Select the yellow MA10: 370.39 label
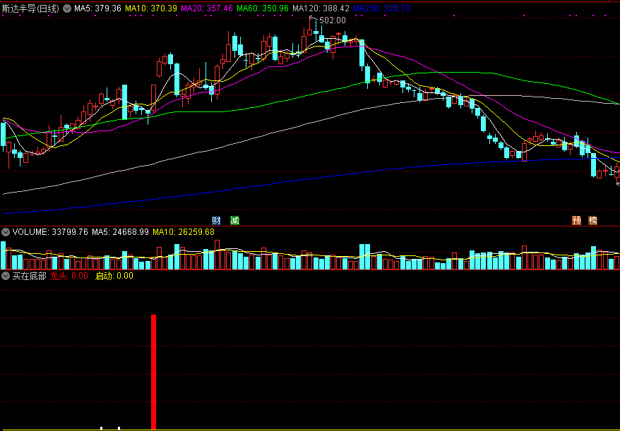Viewport: 620px width, 431px height. pyautogui.click(x=151, y=8)
